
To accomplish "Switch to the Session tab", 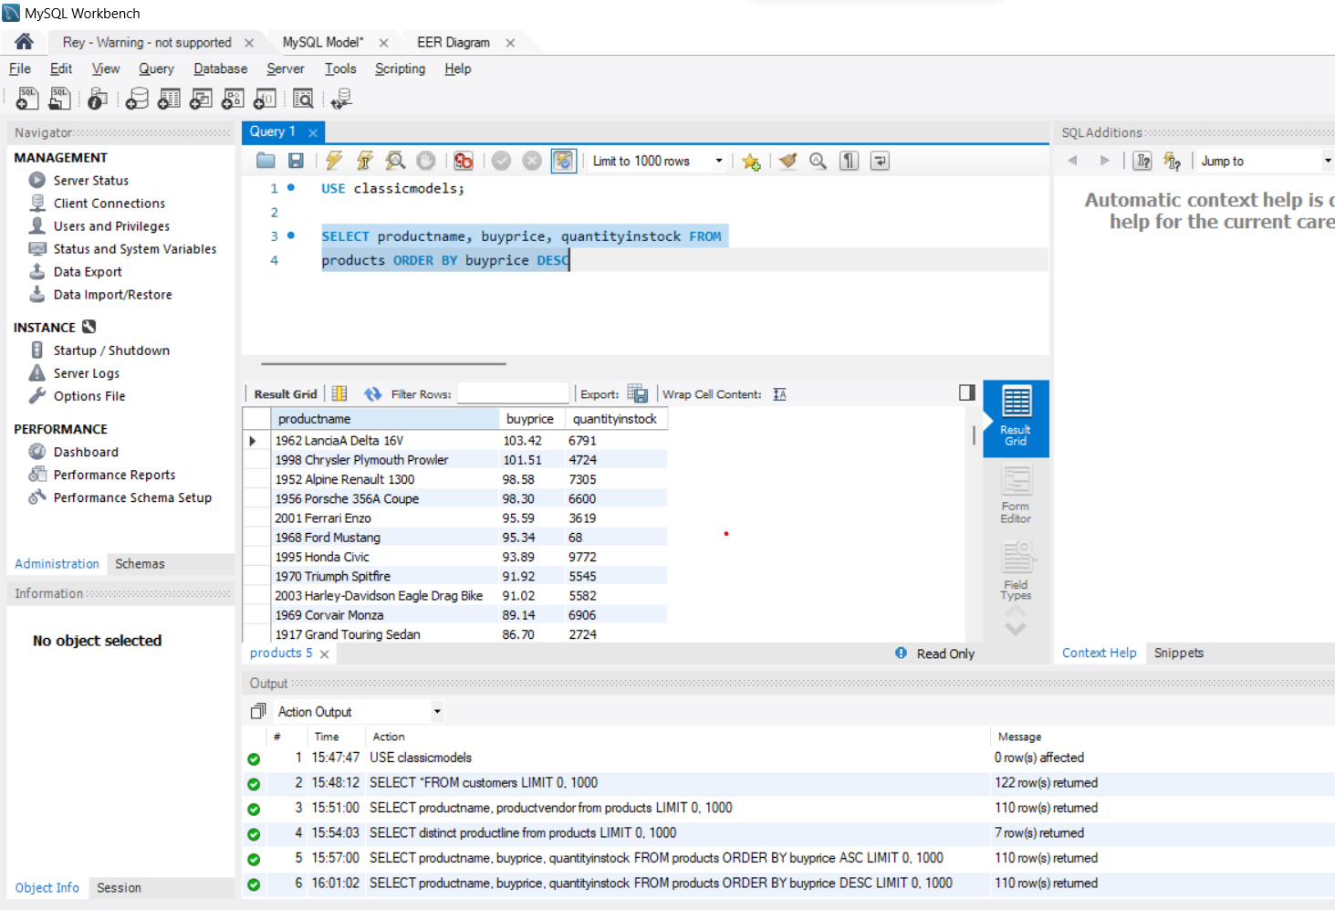I will (x=119, y=887).
